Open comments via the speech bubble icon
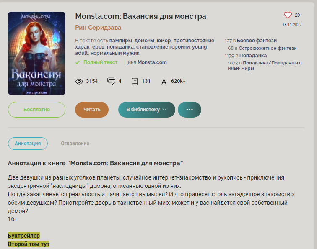Screen dimensions: 317x249 point(111,81)
